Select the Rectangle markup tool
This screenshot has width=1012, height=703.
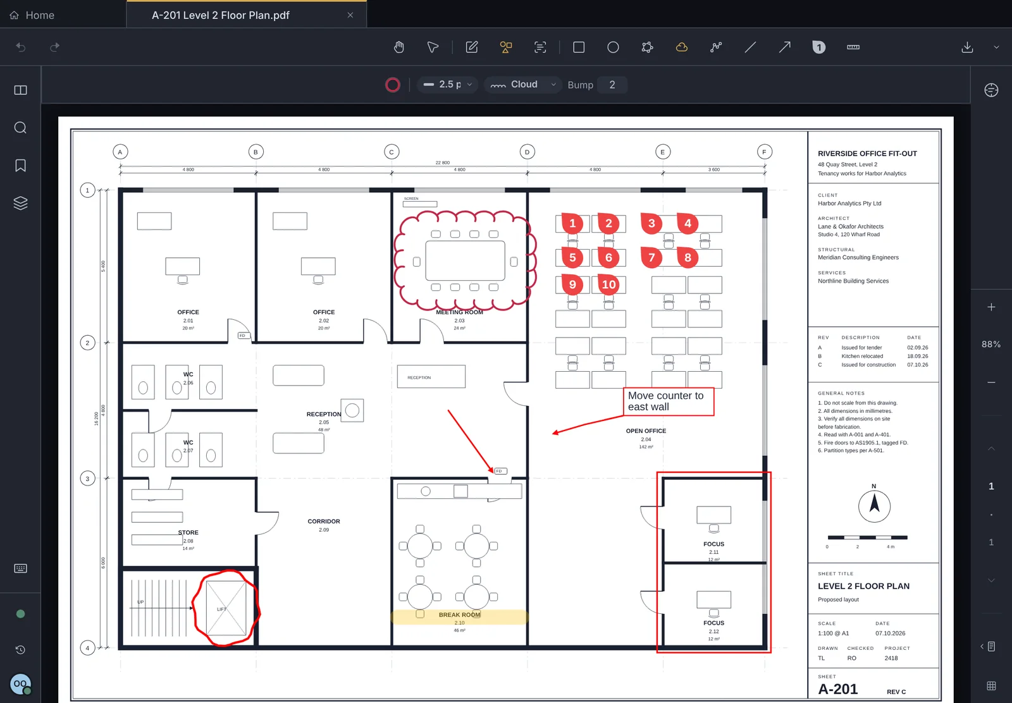[579, 47]
